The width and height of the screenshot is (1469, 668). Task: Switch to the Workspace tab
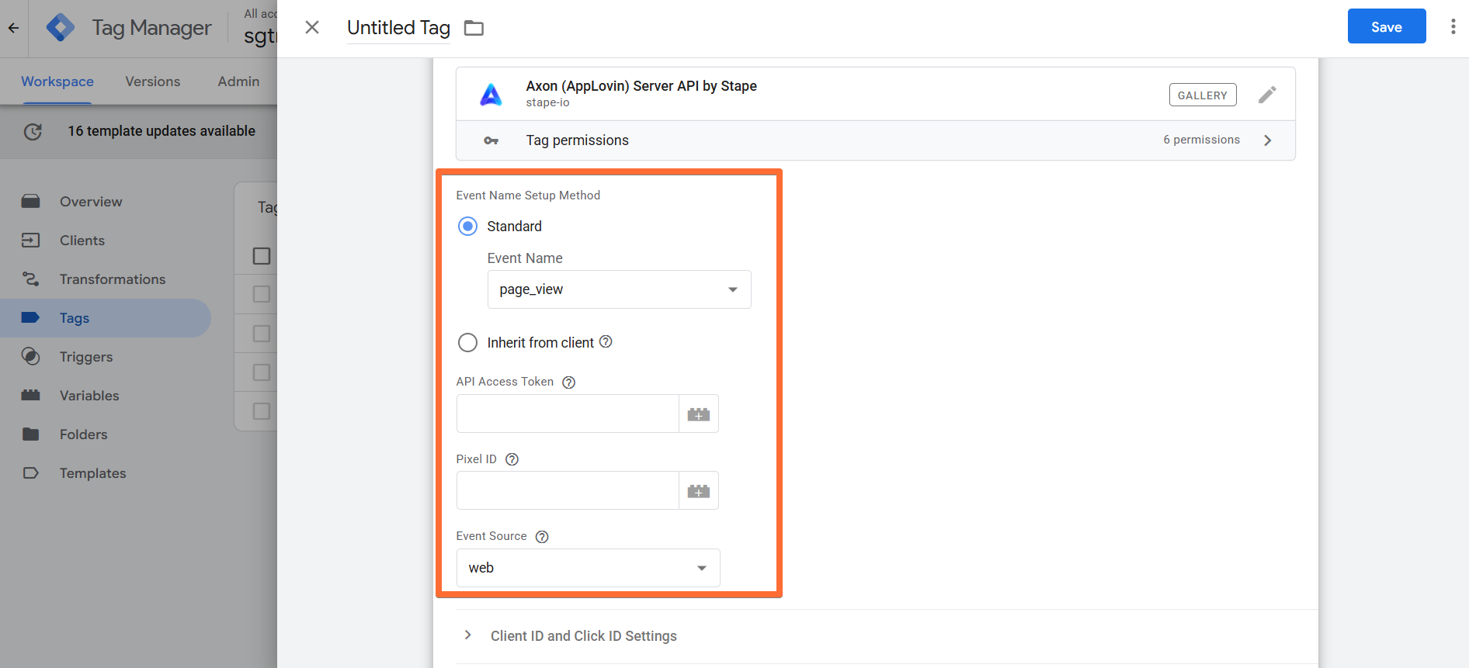click(x=57, y=81)
